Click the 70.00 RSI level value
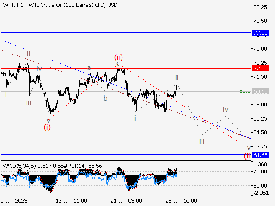The width and height of the screenshot is (275, 206). 260,172
